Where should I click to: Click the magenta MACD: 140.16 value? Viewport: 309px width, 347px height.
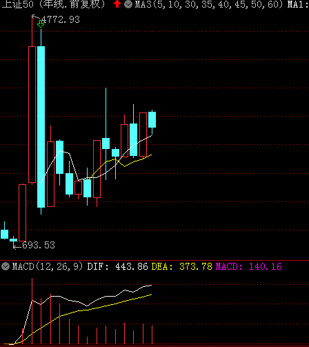click(249, 267)
